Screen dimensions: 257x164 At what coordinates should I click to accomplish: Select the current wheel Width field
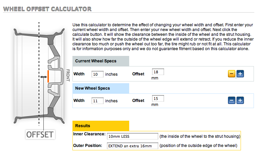(97, 74)
